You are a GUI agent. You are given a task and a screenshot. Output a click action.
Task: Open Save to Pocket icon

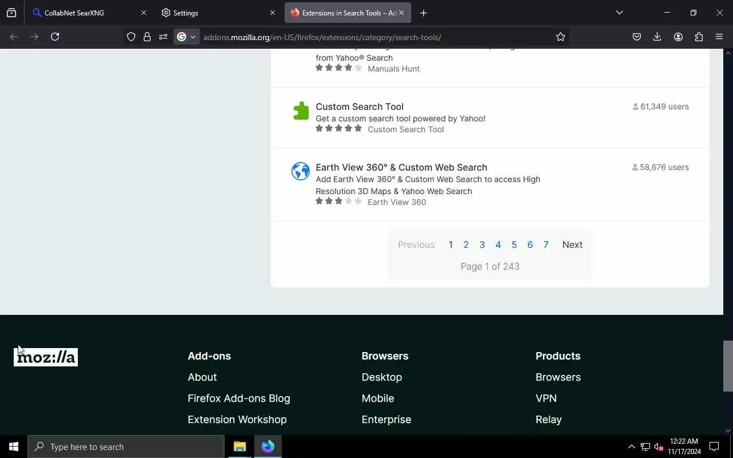coord(637,37)
